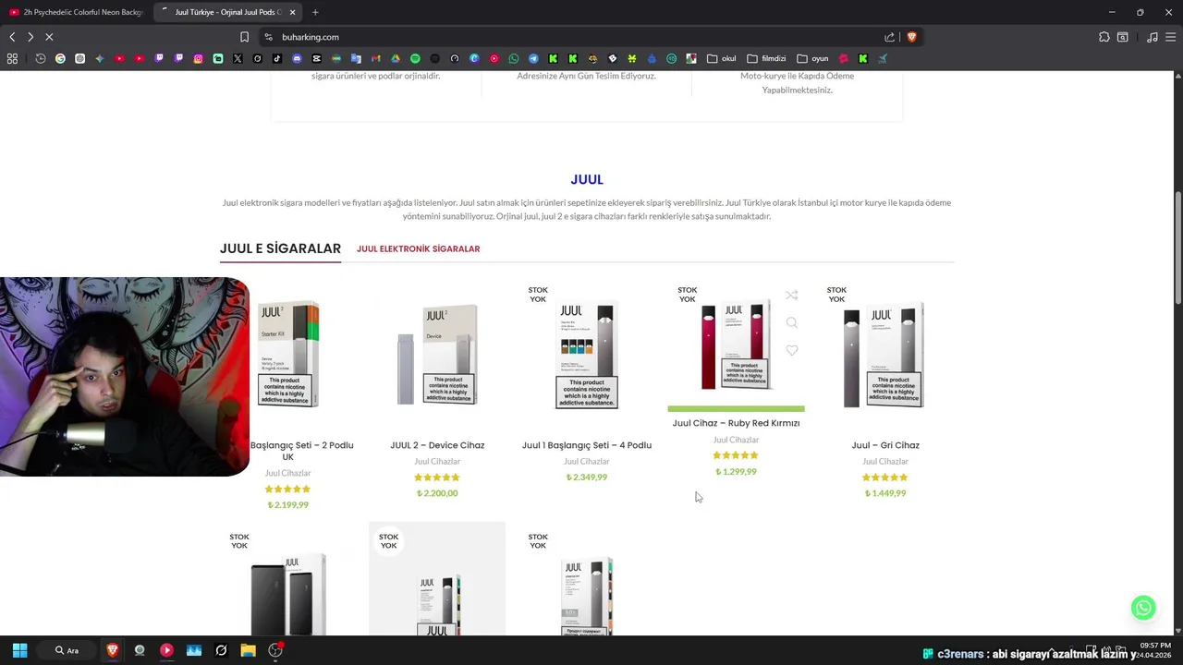Open the X (Twitter) bookmark
Screen dimensions: 1183x665
[238, 58]
